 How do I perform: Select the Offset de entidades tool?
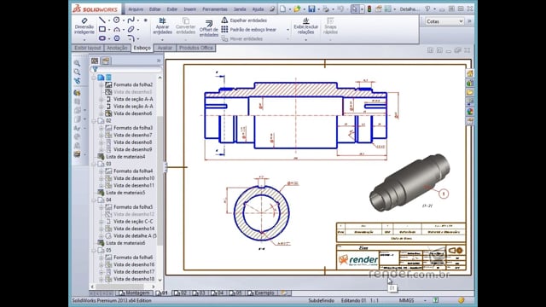click(208, 28)
